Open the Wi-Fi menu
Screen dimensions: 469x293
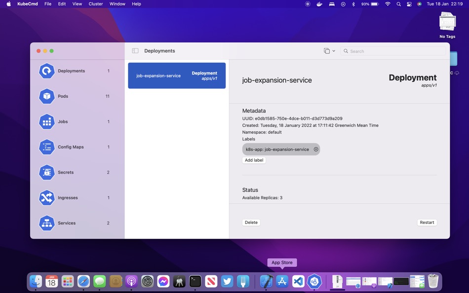(x=388, y=4)
